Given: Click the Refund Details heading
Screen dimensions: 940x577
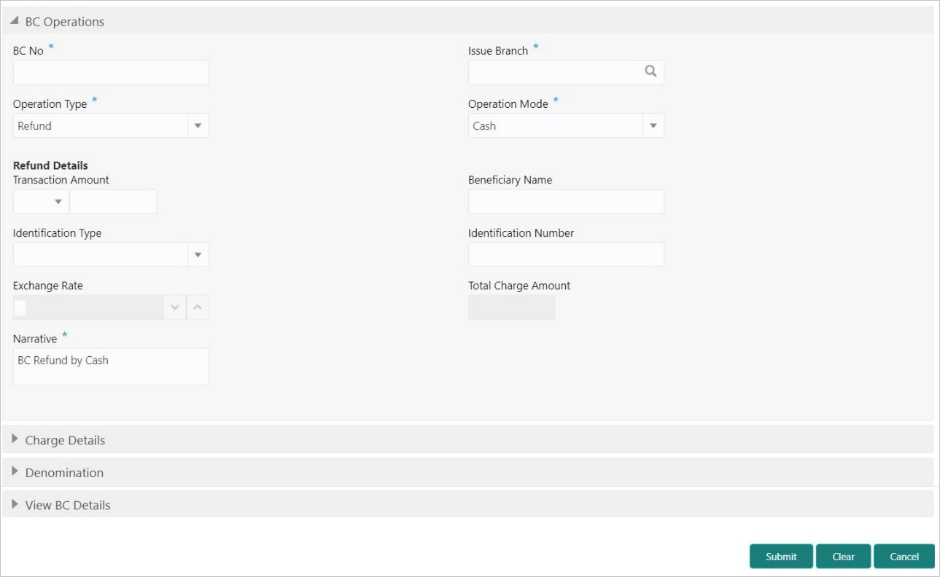Looking at the screenshot, I should coord(50,165).
